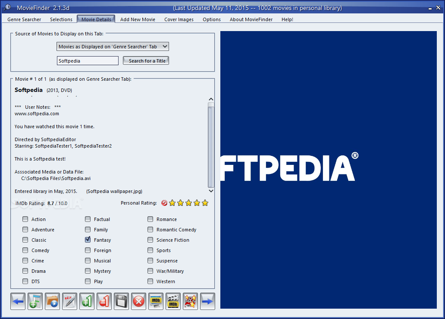Screen dimensions: 445x319
Task: Open the Cover Images tab
Action: (x=179, y=19)
